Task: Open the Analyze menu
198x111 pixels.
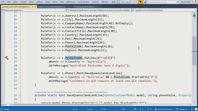Action: pos(96,2)
